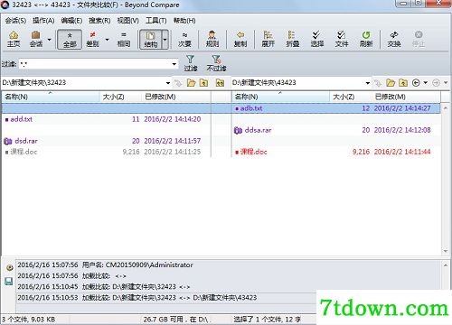
Task: Sort right pane by 已修改(M) column
Action: coord(406,97)
